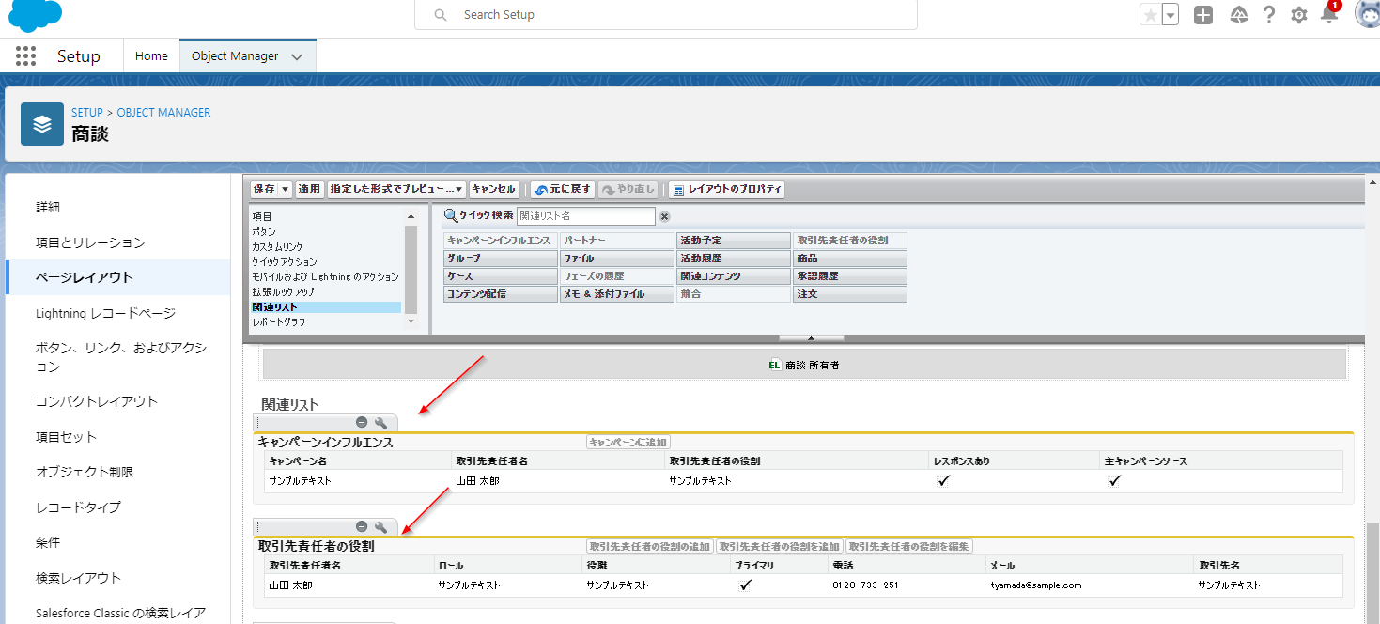Add this page to favorites star
This screenshot has height=624, width=1380.
[x=1150, y=15]
